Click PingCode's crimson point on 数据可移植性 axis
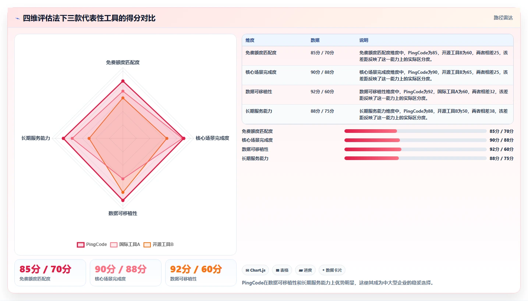Image resolution: width=528 pixels, height=301 pixels. (123, 200)
